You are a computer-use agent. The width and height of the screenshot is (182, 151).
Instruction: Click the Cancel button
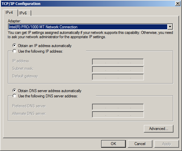[x=140, y=144]
